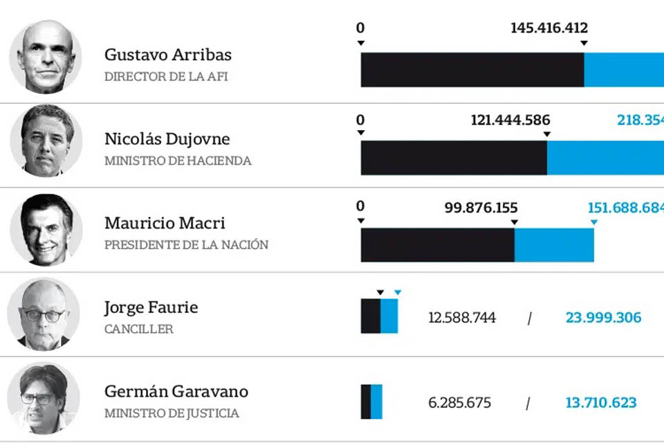
Task: Click Mauricio Macri's portrait photo
Action: pyautogui.click(x=46, y=228)
